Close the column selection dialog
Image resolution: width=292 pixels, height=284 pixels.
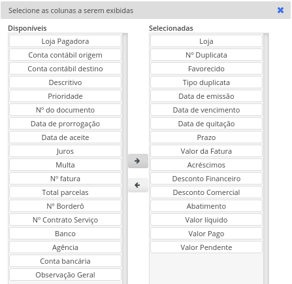tap(280, 10)
